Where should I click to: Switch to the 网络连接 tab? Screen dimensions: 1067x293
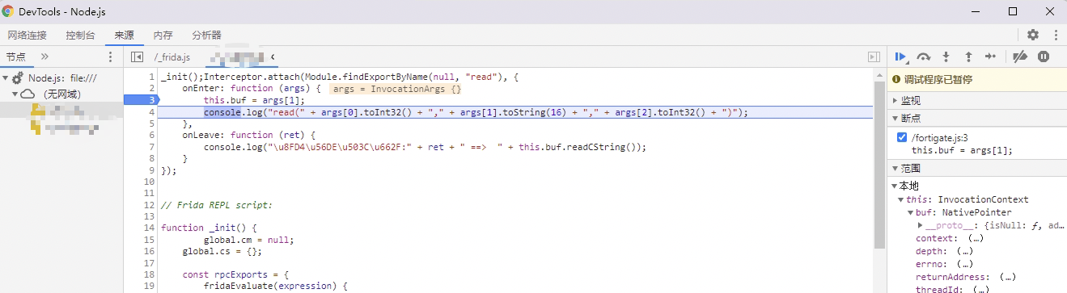[x=28, y=36]
